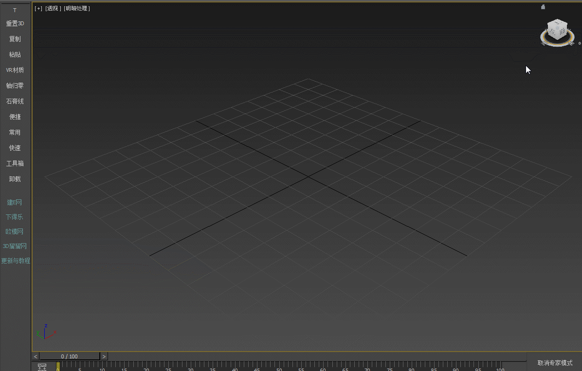
Task: Click previous frame arrow on time slider
Action: click(36, 356)
